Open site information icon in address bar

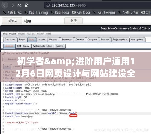(x=48, y=5)
